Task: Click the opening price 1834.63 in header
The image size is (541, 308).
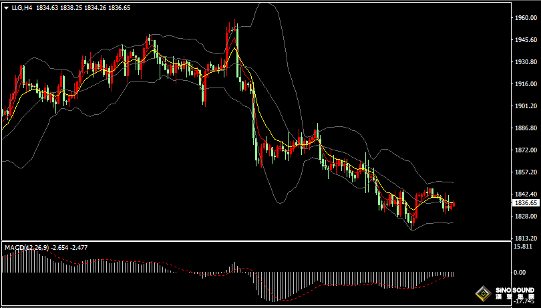Action: tap(47, 8)
